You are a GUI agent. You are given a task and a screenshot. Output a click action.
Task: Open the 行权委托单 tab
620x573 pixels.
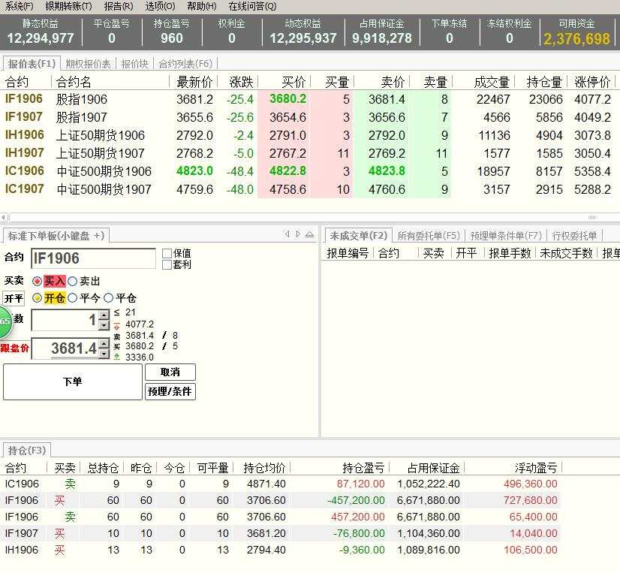pos(574,236)
